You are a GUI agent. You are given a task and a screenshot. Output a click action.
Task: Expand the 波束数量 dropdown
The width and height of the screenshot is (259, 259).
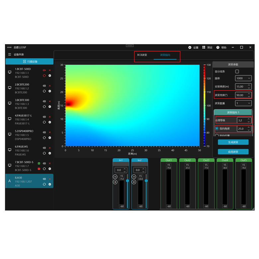click(x=243, y=103)
